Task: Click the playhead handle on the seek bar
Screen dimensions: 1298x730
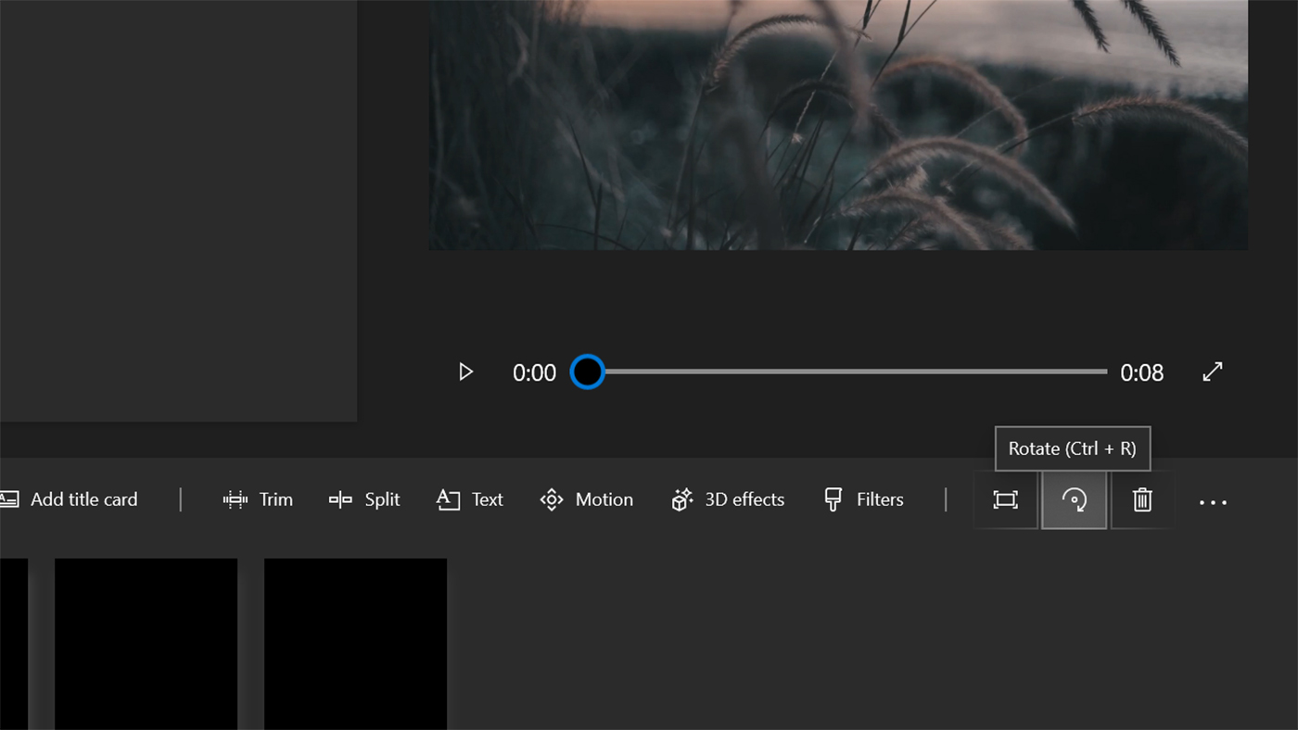Action: point(587,371)
